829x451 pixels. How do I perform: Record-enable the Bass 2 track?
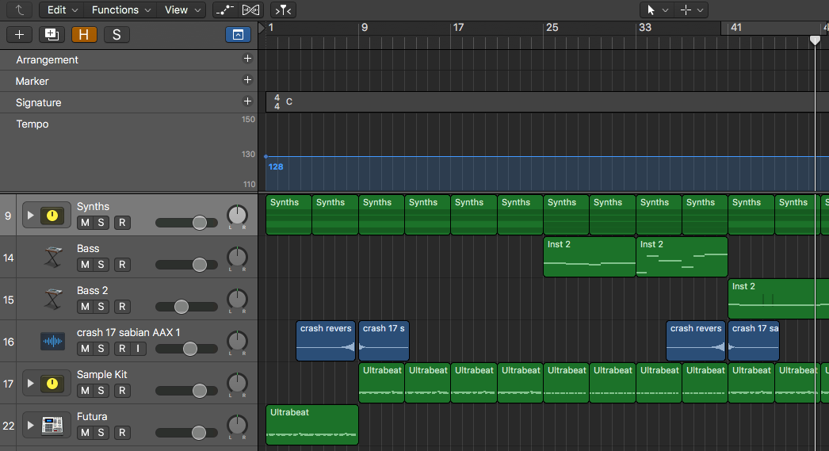tap(122, 307)
